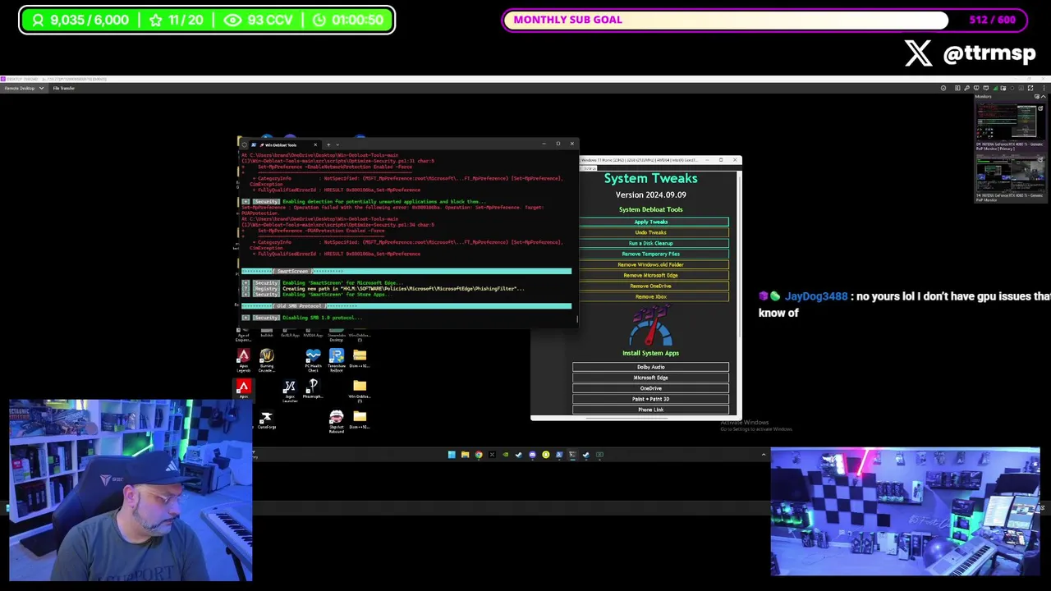Open PowerShell icon on the taskbar

[x=559, y=455]
